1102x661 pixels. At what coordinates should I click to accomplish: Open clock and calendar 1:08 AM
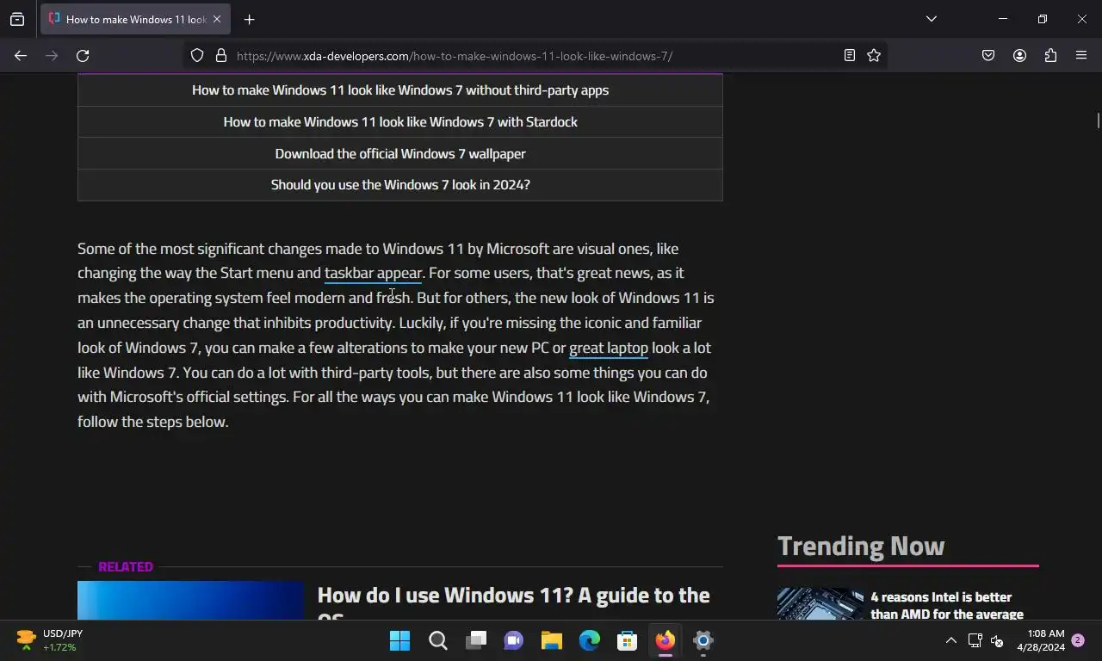1041,640
